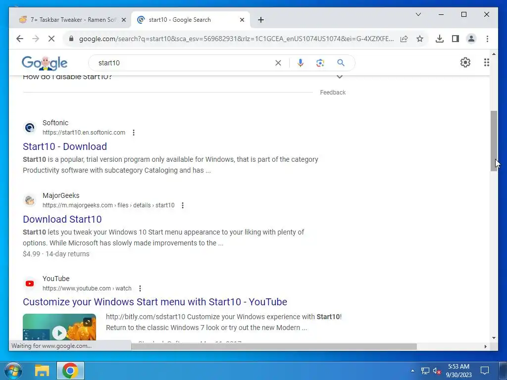Screen dimensions: 507x380
Task: Open 'Start10 - Download' result
Action: coord(65,146)
